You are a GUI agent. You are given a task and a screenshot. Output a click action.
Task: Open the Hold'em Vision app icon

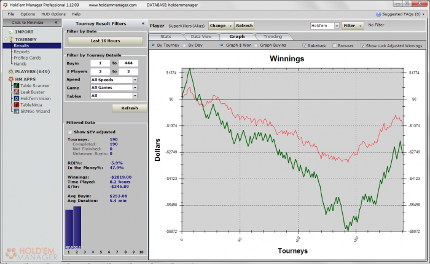coord(16,99)
